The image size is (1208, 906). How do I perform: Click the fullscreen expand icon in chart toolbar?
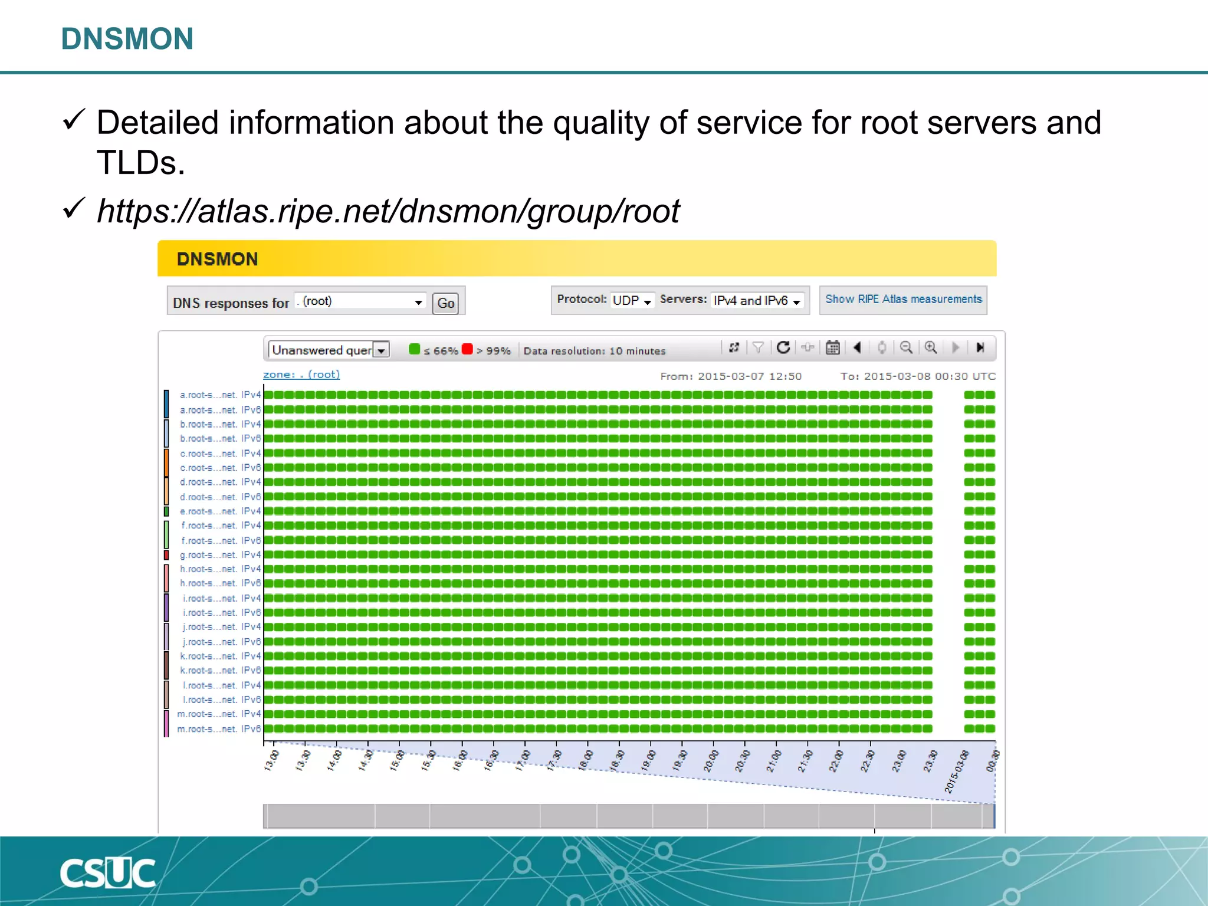(x=734, y=348)
